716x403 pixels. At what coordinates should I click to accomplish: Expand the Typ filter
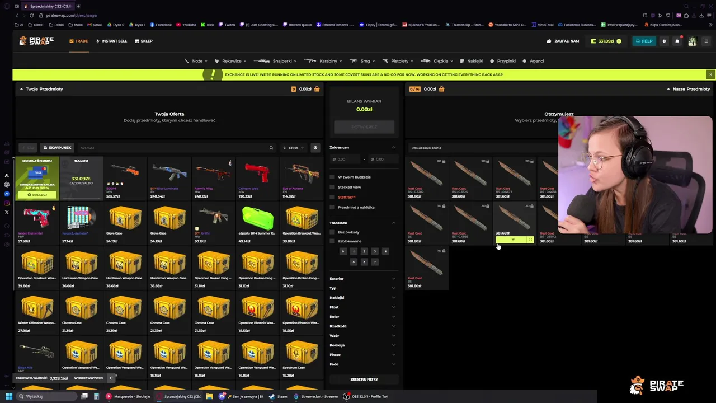click(x=362, y=288)
